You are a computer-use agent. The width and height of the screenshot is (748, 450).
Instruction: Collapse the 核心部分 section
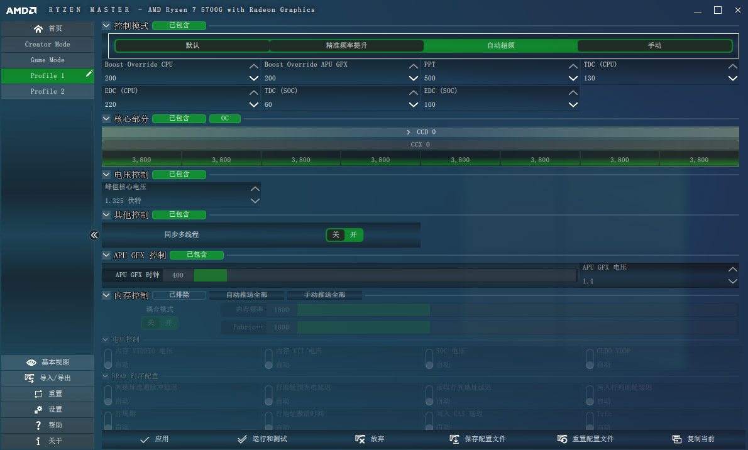(106, 119)
